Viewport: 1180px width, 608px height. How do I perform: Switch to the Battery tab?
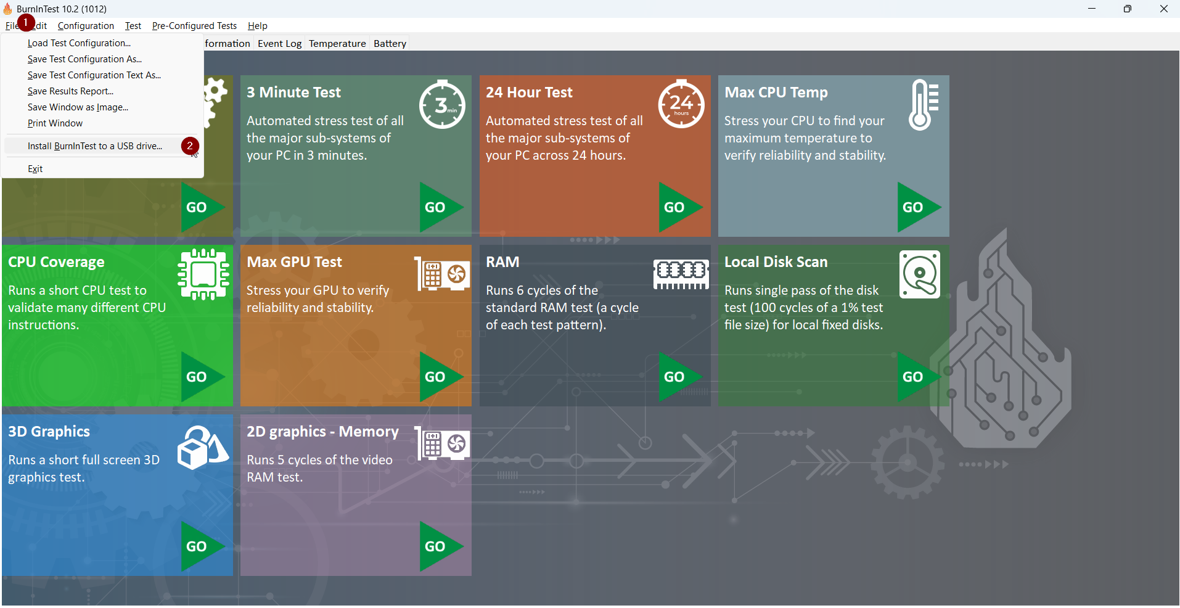390,44
